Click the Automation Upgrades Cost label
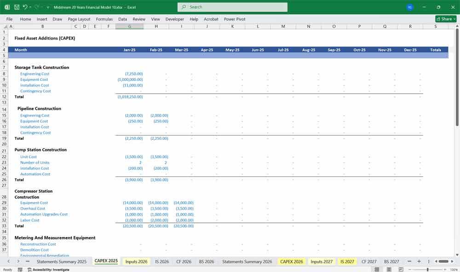Screen dimensions: 460x272 pyautogui.click(x=44, y=214)
